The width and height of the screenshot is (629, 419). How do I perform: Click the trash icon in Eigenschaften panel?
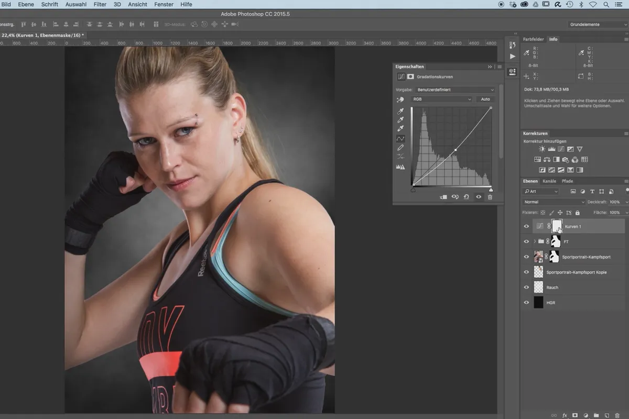coord(490,197)
